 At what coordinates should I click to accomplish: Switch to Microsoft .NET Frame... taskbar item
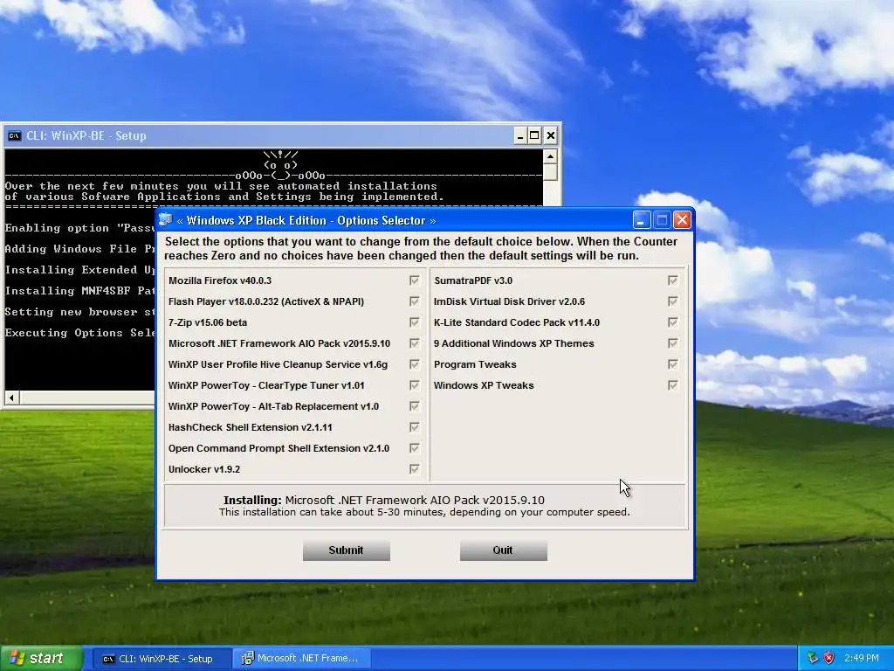302,659
